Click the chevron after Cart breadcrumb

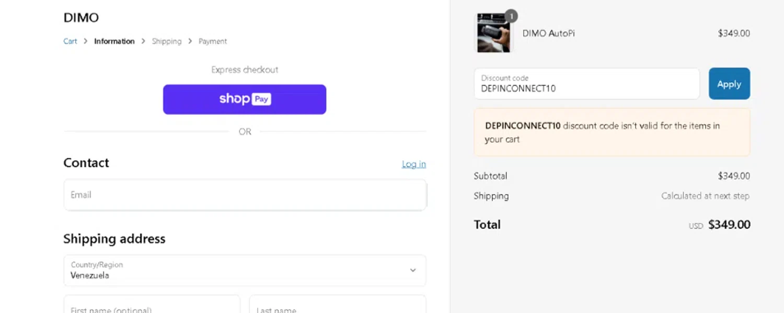tap(86, 41)
